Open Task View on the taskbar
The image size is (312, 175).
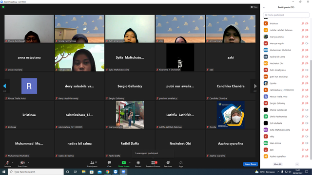(76, 172)
